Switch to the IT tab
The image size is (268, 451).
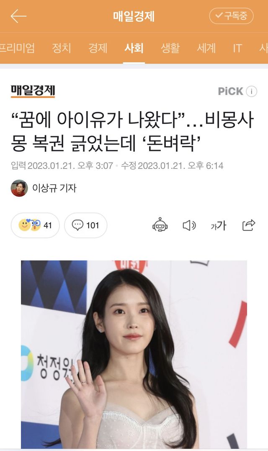tap(237, 48)
